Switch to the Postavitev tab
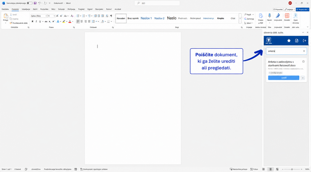This screenshot has width=311, height=172. click(x=44, y=9)
